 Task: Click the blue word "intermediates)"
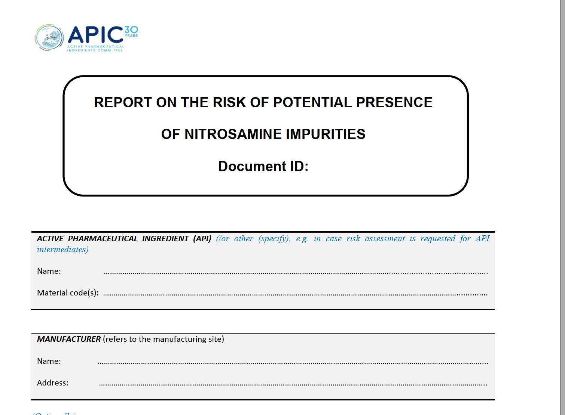(x=62, y=250)
